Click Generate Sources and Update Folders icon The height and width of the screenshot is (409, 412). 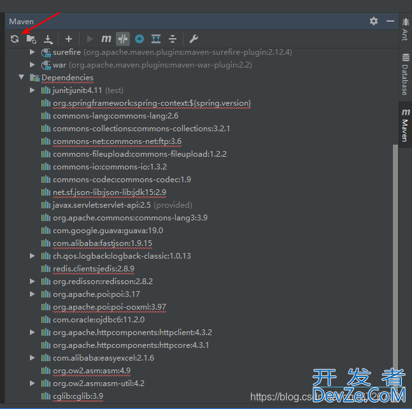pos(31,39)
